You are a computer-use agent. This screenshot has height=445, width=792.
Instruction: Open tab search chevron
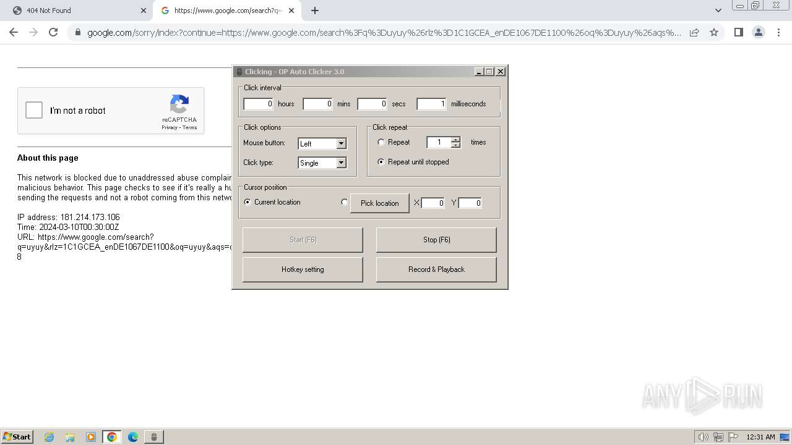[x=718, y=11]
